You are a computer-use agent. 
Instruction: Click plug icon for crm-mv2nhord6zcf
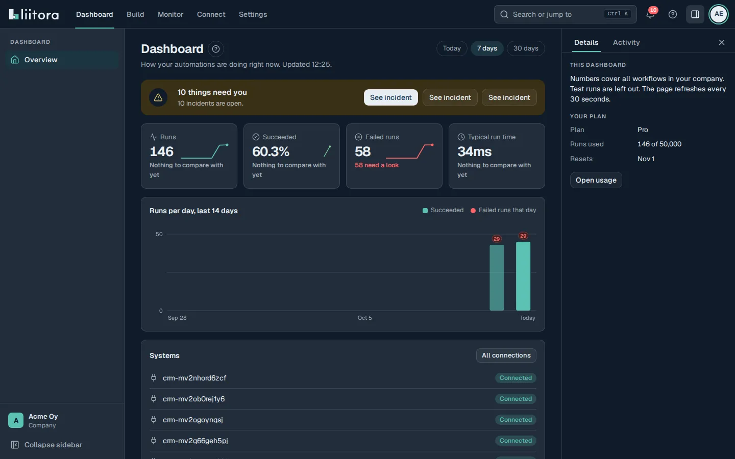153,378
